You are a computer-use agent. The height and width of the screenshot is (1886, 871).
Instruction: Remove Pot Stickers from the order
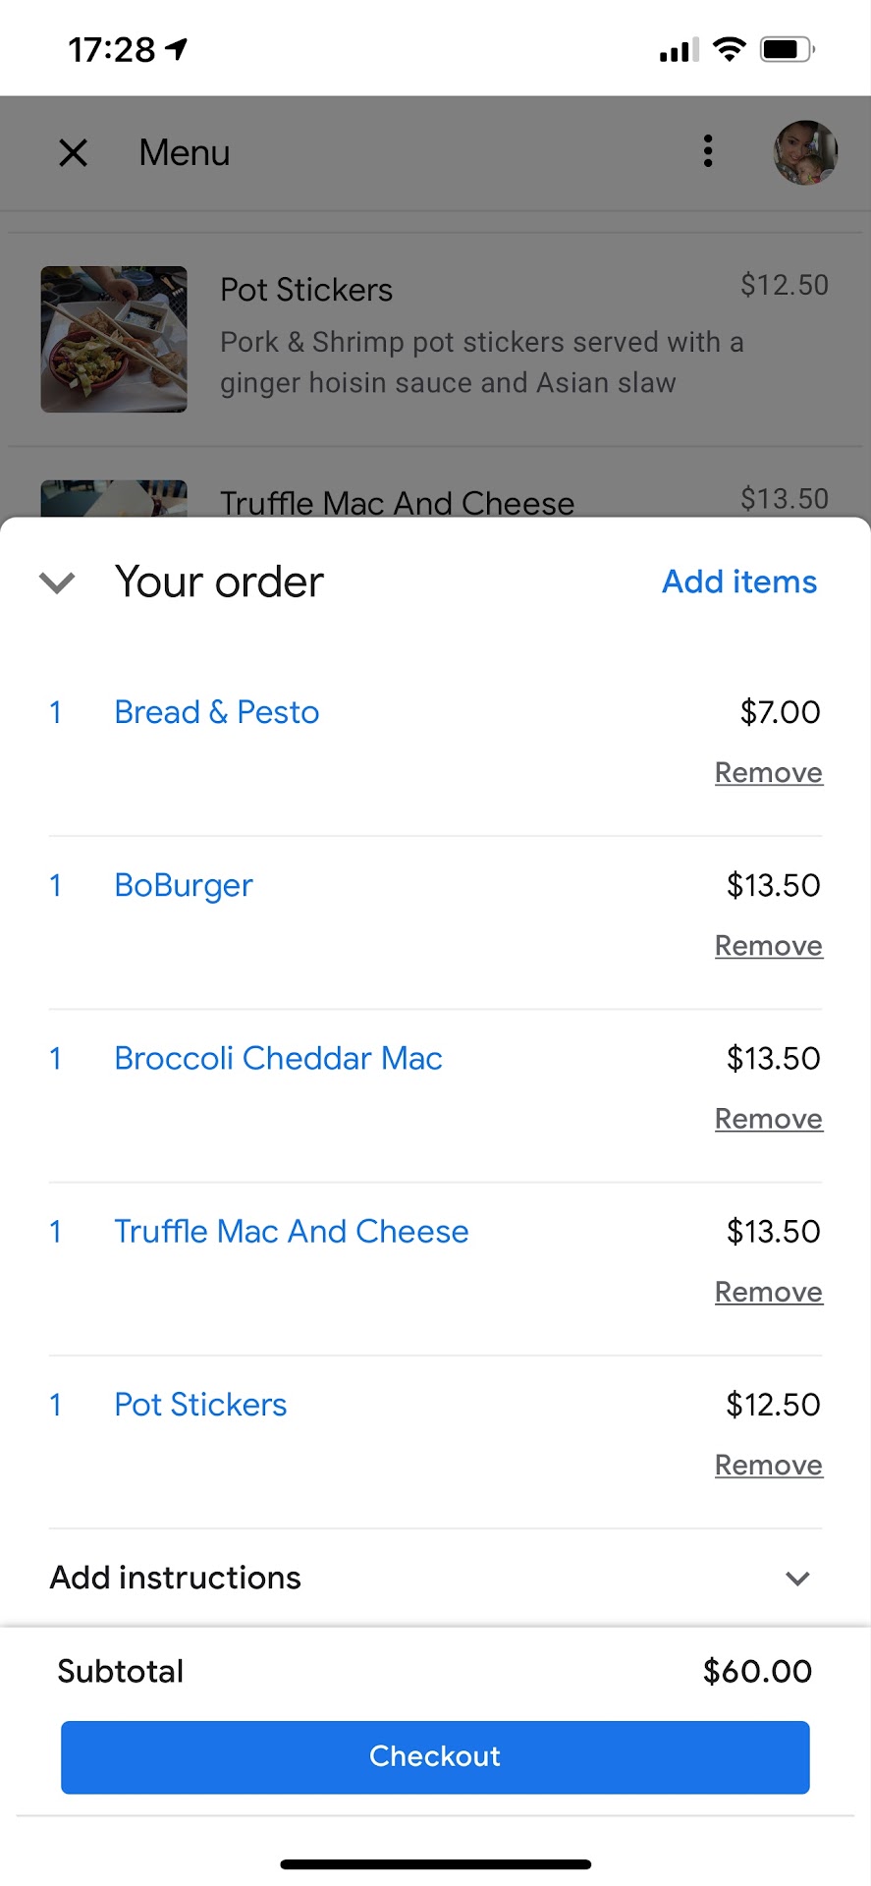tap(768, 1465)
